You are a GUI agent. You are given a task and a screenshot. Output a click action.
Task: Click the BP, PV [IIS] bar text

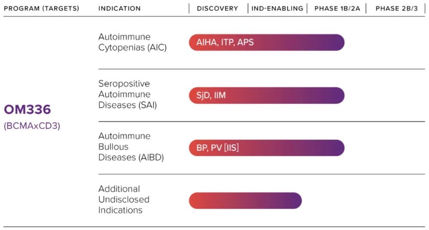click(218, 148)
